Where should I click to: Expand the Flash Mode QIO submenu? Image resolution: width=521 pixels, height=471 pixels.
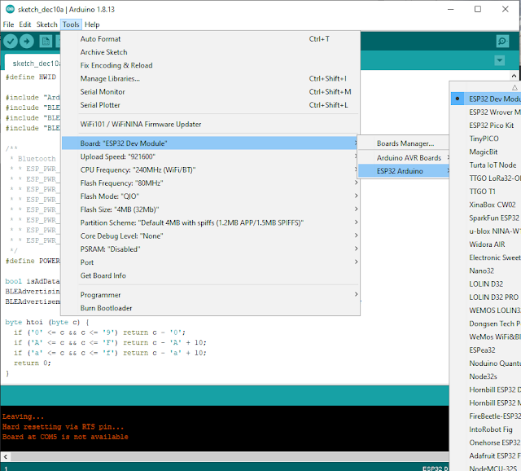211,196
